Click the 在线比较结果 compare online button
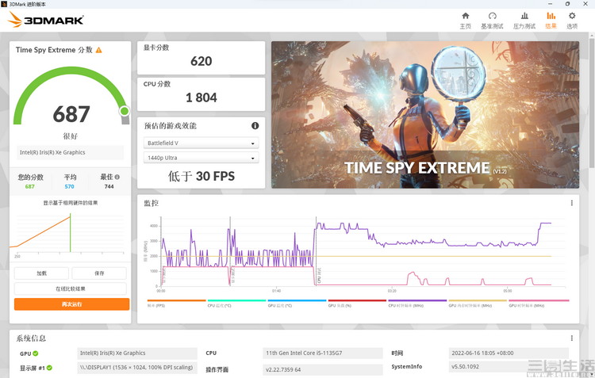Viewport: 595px width, 378px height. point(70,289)
